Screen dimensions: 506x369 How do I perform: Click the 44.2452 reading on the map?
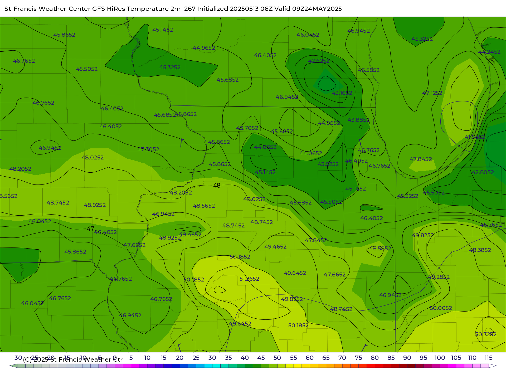pos(489,52)
